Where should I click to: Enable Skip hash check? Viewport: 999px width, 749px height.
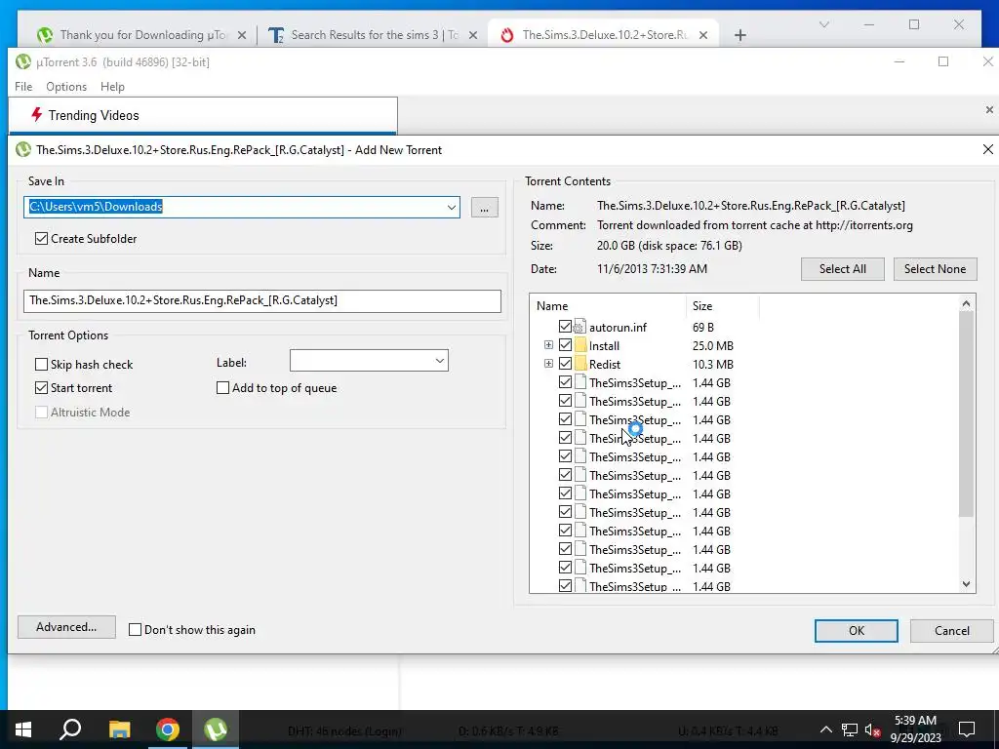tap(41, 365)
